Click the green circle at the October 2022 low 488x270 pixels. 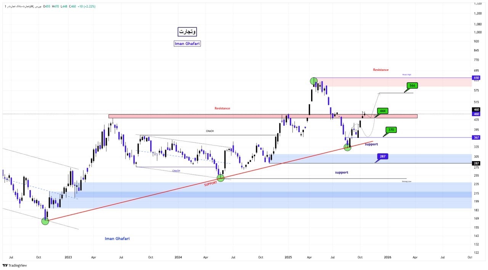45,221
